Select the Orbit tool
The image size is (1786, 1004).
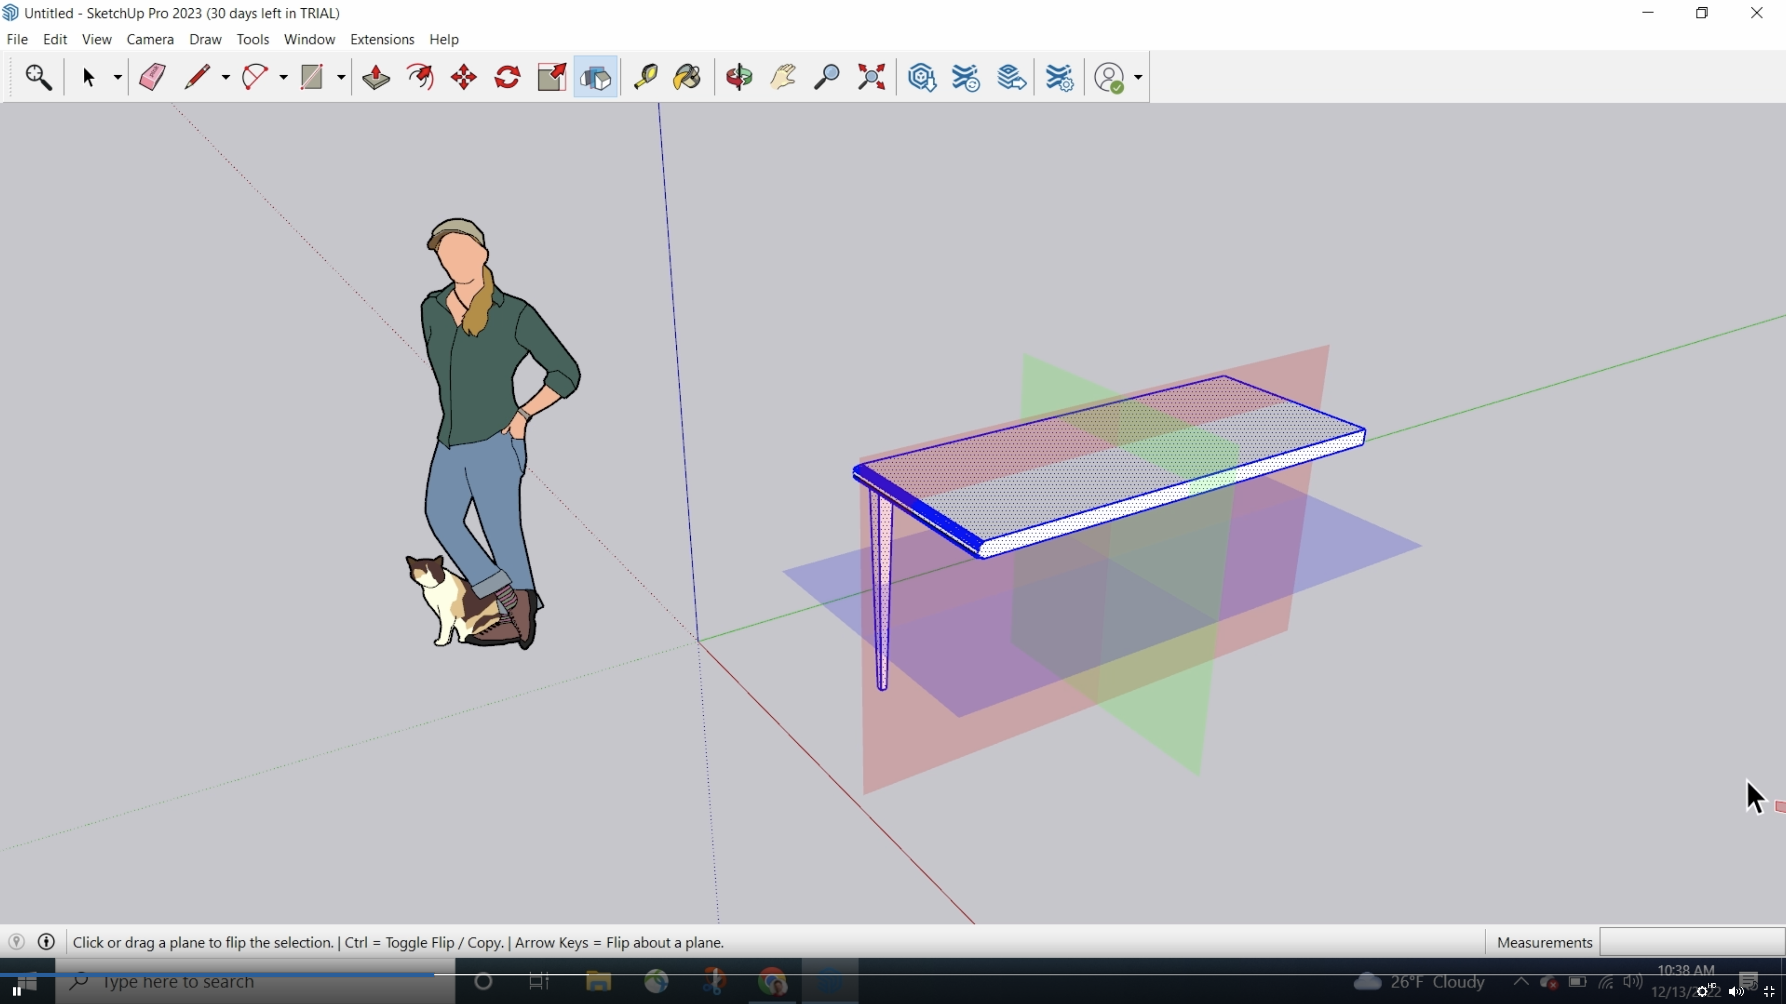coord(738,77)
